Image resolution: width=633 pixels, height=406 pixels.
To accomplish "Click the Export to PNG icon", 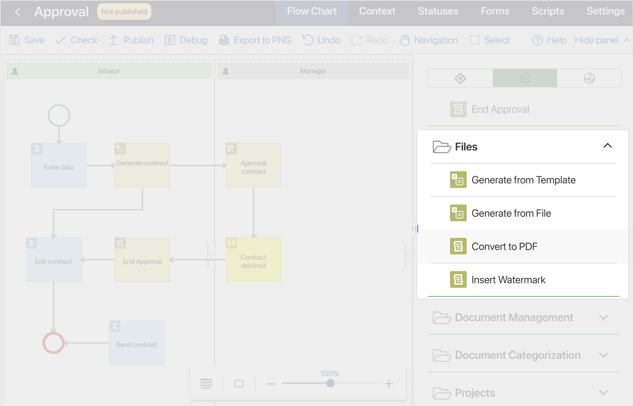I will pos(224,40).
